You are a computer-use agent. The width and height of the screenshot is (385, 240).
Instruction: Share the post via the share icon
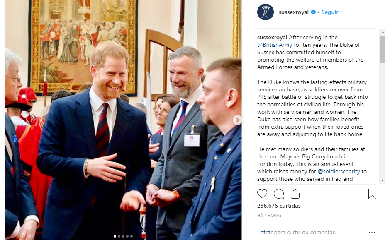pos(295,194)
